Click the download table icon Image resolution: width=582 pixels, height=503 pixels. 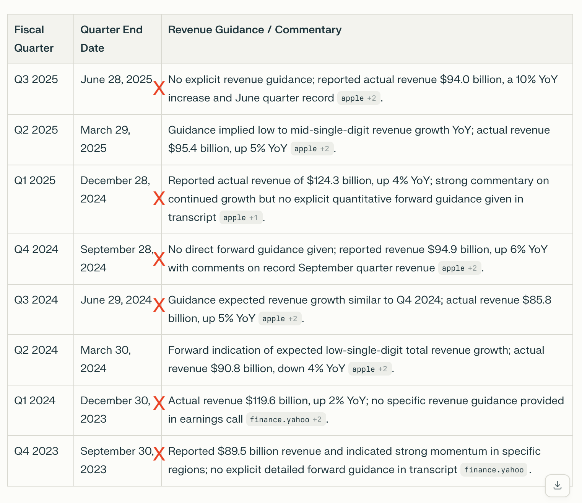tap(557, 485)
